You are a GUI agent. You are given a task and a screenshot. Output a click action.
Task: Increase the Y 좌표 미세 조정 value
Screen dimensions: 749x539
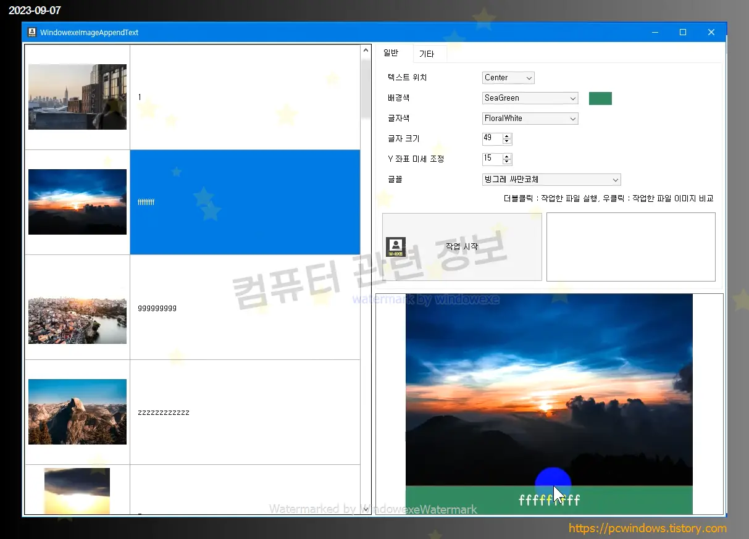507,157
